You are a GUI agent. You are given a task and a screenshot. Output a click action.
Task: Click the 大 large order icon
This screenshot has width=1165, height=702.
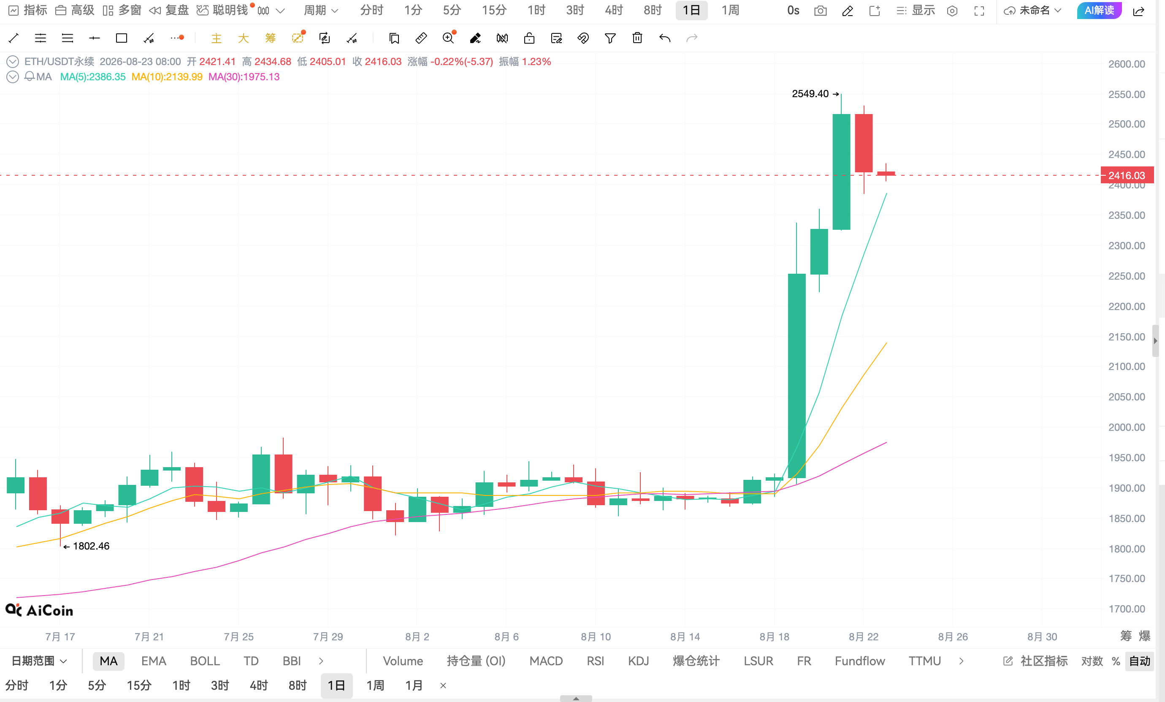point(244,38)
